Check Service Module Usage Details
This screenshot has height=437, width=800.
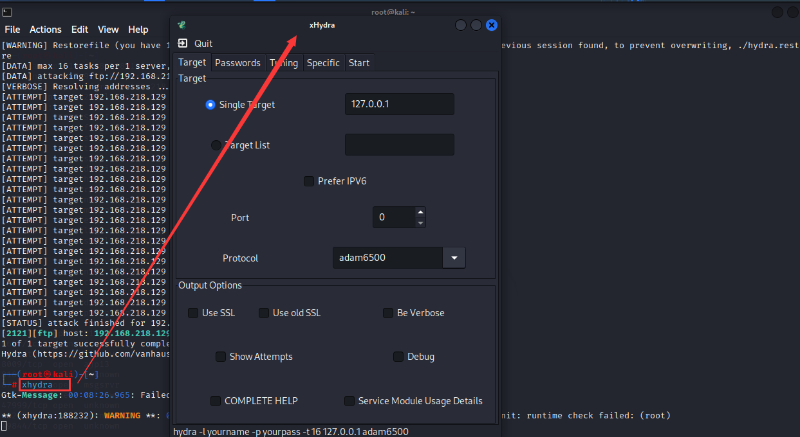pos(349,401)
